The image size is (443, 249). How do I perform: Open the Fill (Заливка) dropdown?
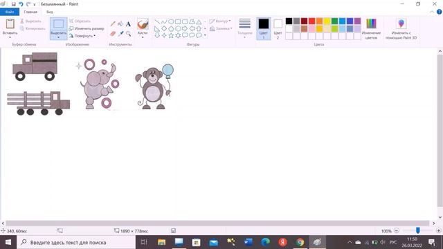[x=221, y=28]
